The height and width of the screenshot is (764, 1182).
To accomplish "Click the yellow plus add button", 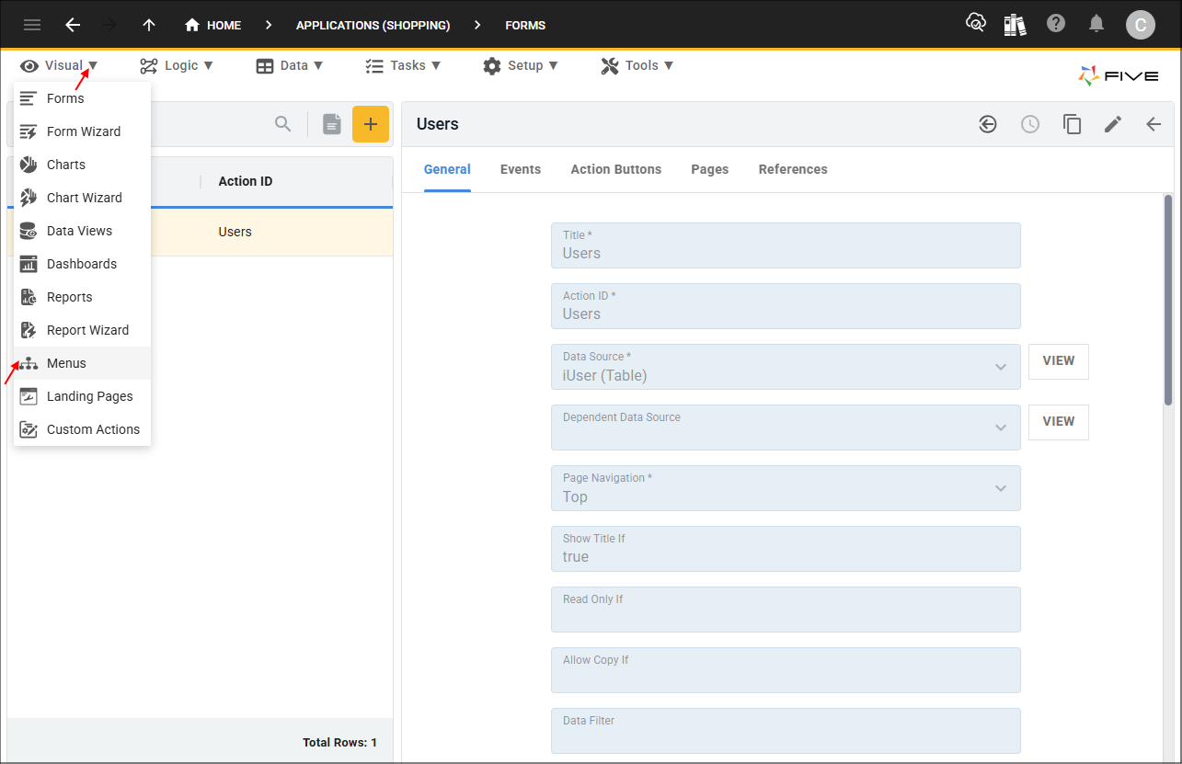I will tap(370, 124).
